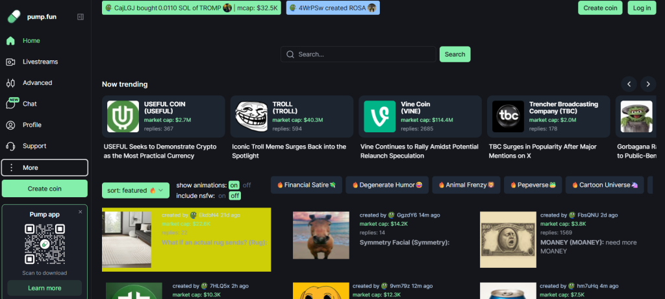
Task: Click Create coin in top bar
Action: click(x=600, y=8)
